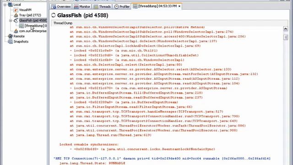Select the VisualVM application icon

coord(16,10)
